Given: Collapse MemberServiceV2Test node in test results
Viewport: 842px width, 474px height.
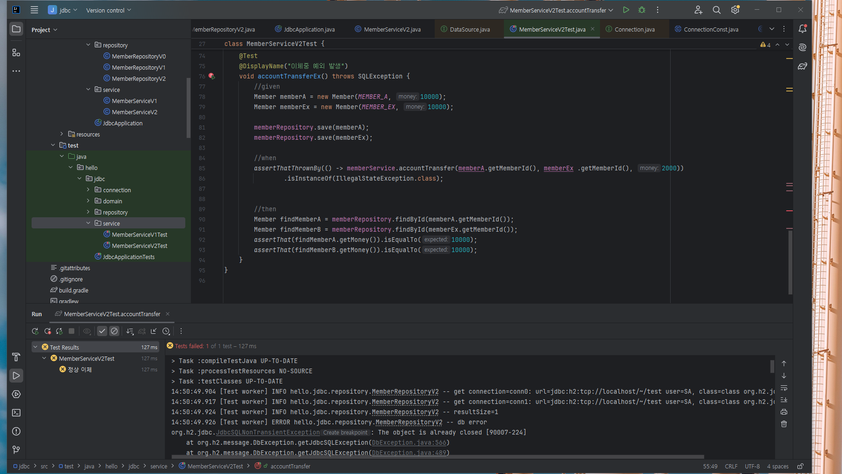Looking at the screenshot, I should point(44,358).
